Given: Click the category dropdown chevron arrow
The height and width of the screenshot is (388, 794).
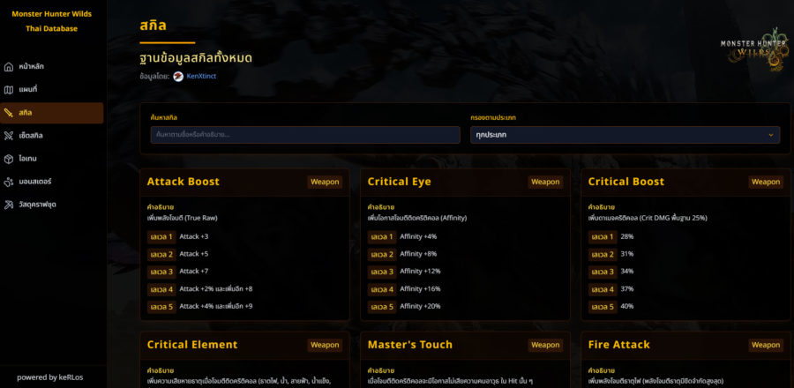Looking at the screenshot, I should point(771,135).
